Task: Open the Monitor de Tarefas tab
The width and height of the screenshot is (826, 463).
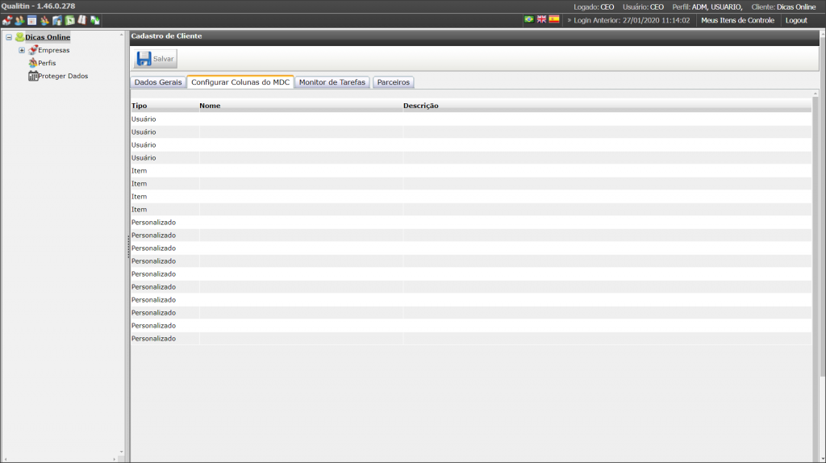Action: click(x=332, y=82)
